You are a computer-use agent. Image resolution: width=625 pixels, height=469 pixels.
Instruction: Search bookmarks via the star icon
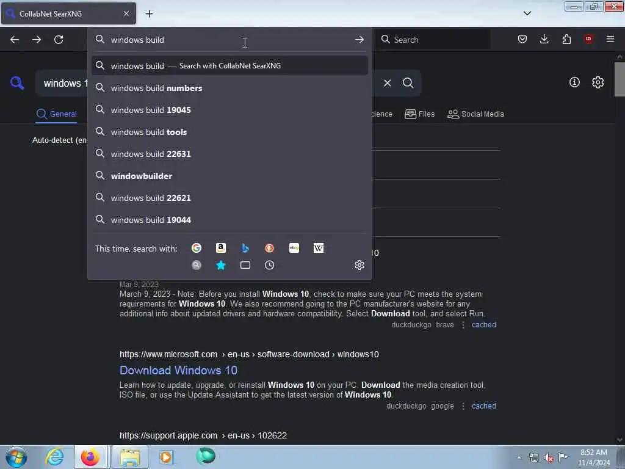click(221, 265)
